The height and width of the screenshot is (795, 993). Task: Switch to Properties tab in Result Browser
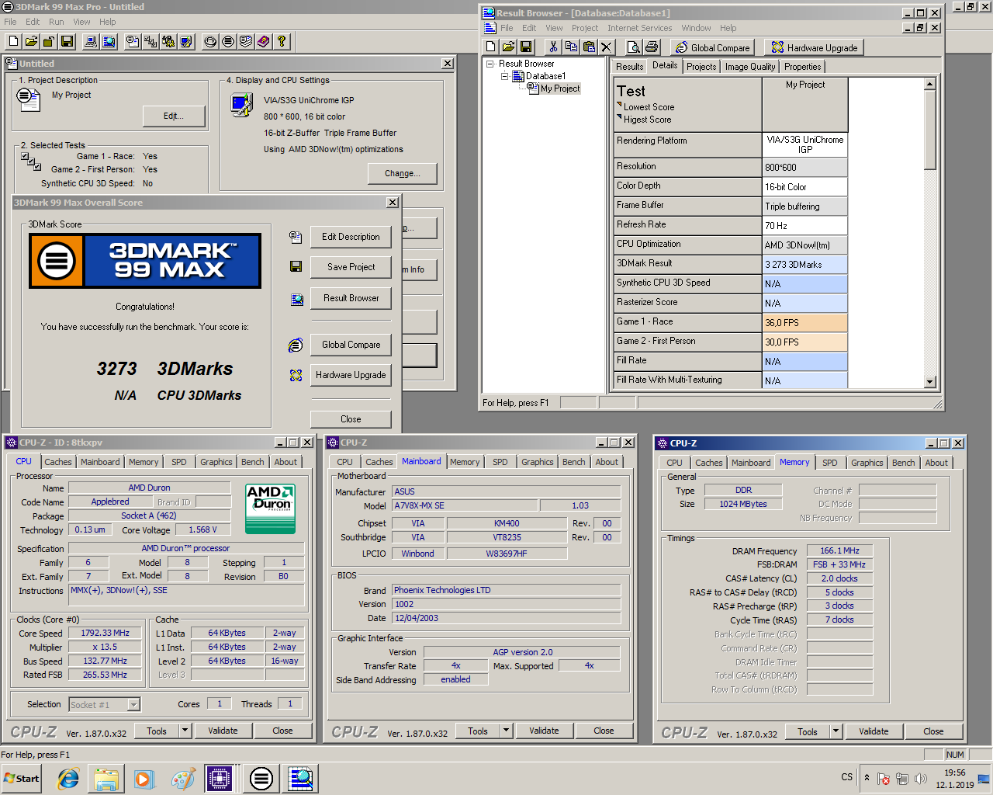(802, 67)
